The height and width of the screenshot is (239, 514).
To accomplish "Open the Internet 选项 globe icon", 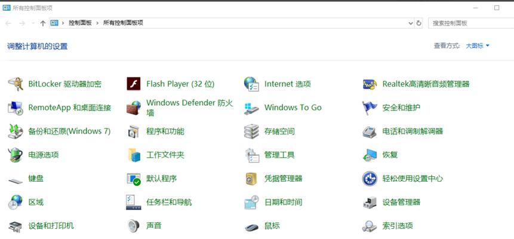I will tap(251, 84).
